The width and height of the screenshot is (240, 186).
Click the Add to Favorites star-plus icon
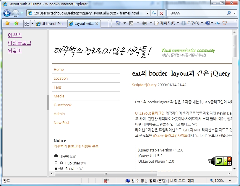click(x=16, y=23)
